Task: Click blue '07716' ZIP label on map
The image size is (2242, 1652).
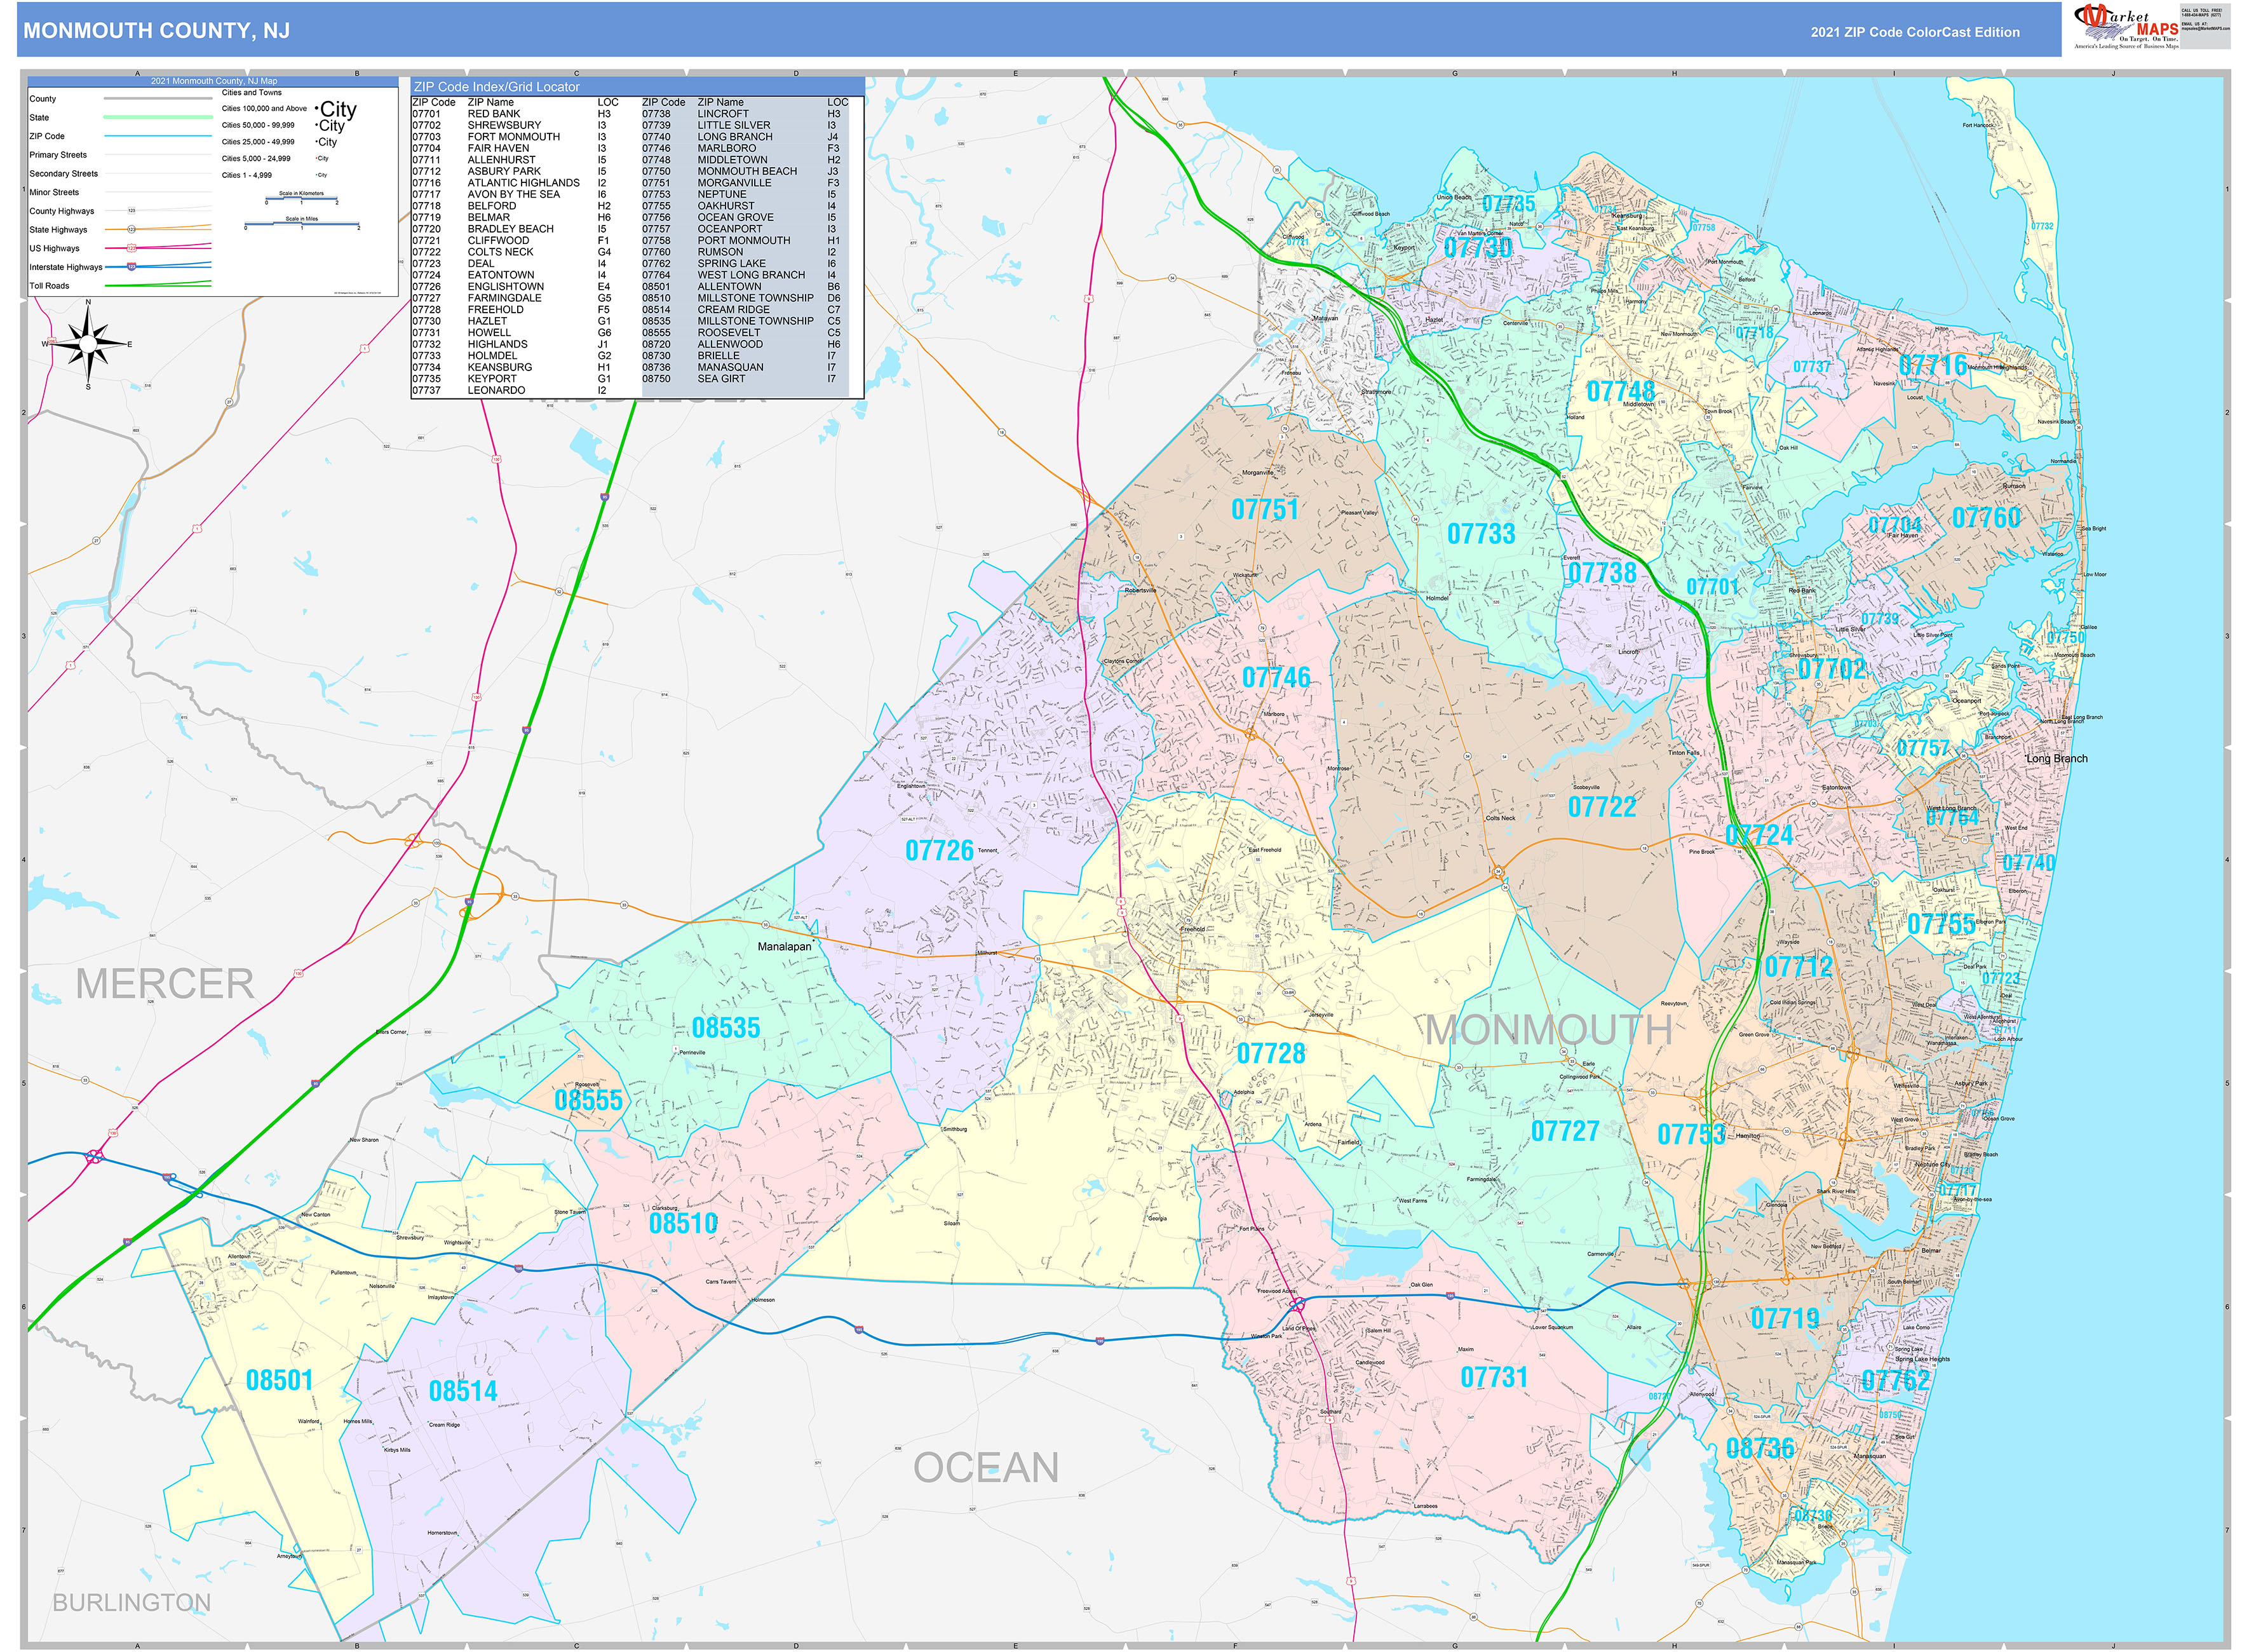Action: click(x=1933, y=366)
